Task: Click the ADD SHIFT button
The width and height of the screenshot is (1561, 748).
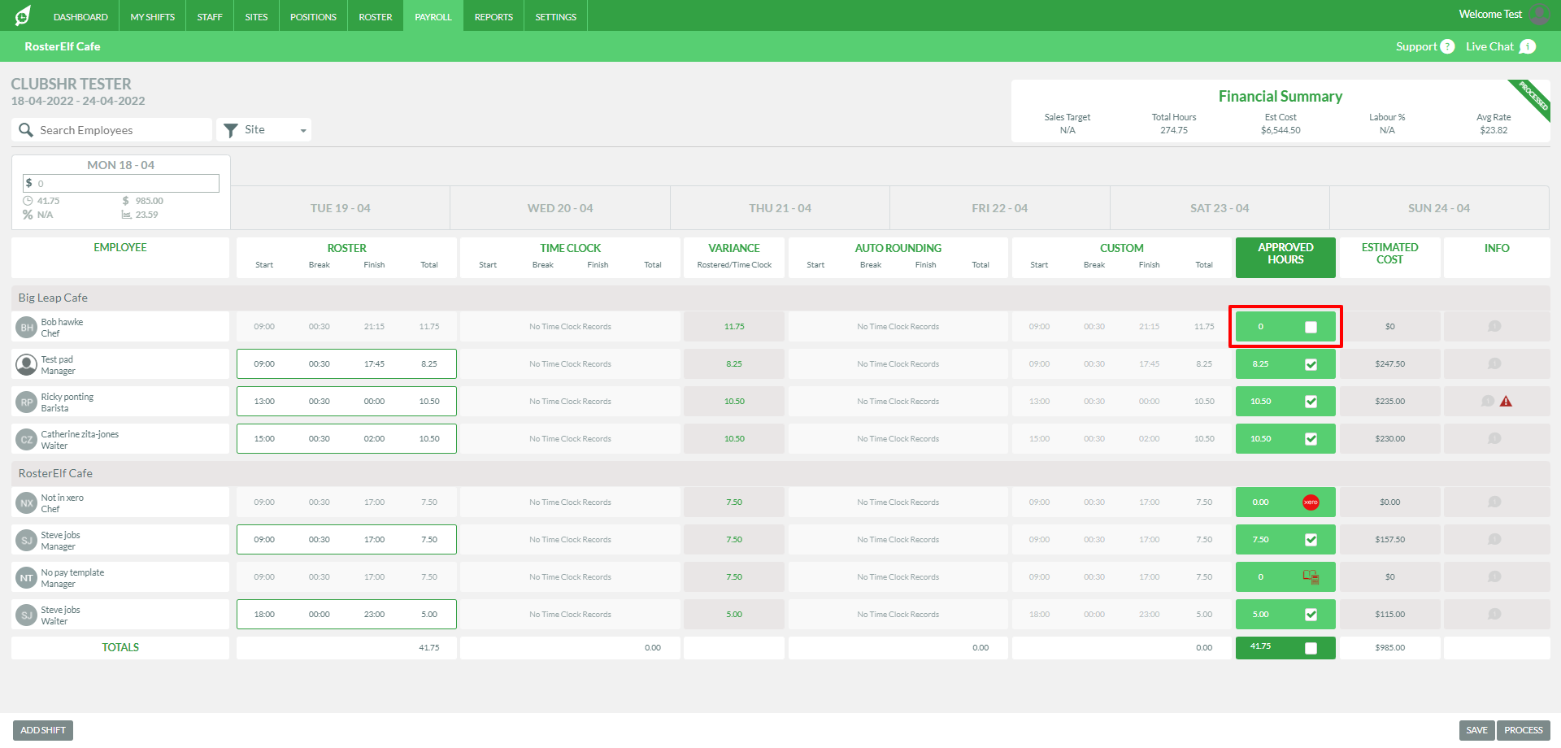Action: coord(43,730)
